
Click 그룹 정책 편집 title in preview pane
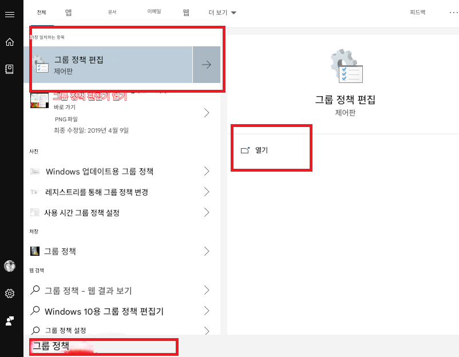345,100
